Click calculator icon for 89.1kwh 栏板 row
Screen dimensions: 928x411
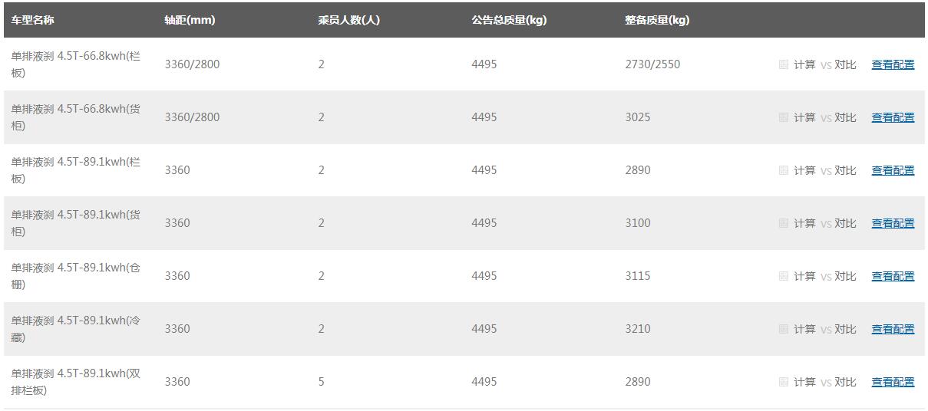coord(784,170)
